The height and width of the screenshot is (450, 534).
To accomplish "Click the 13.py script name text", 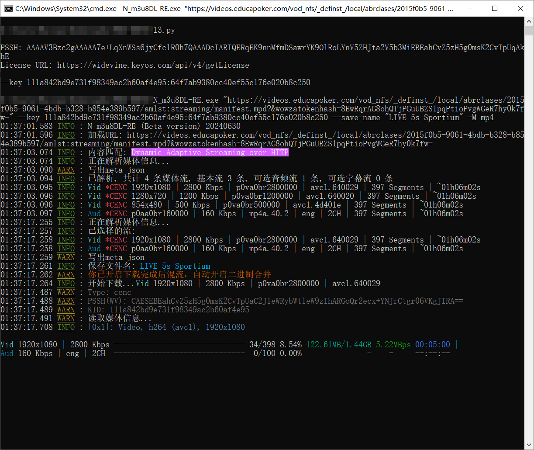I will [164, 30].
